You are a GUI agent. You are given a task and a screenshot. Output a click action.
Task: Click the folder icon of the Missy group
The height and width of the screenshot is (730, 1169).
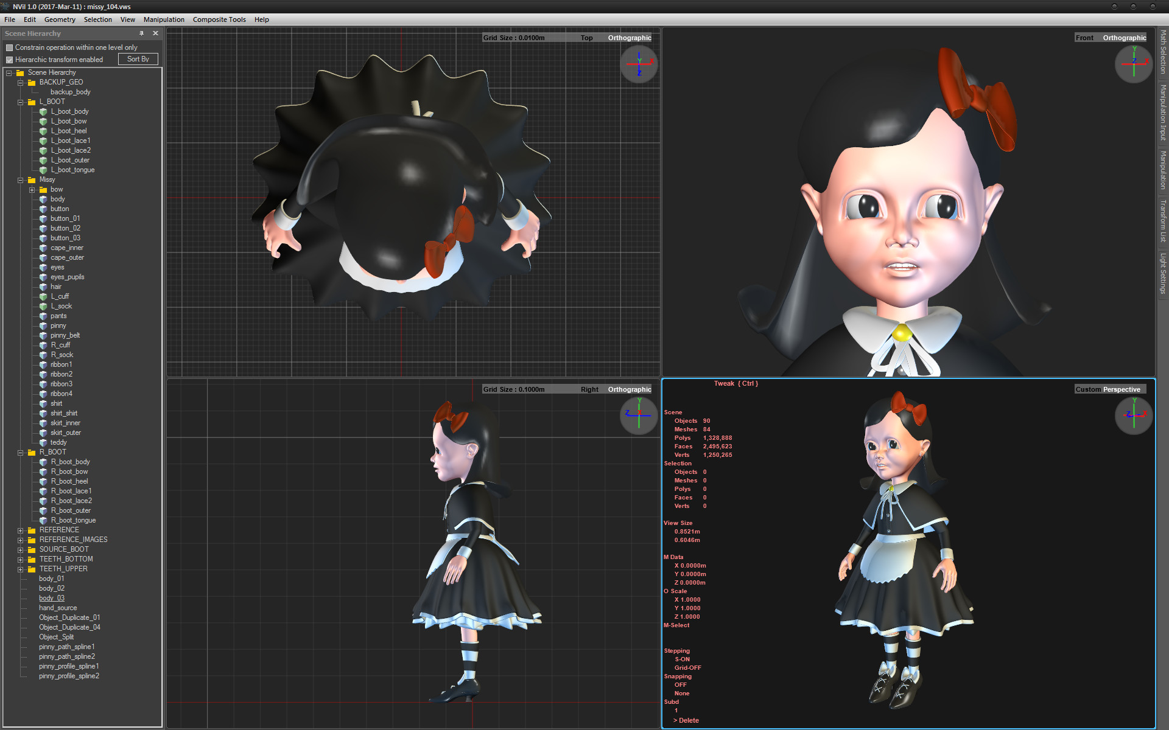tap(32, 179)
